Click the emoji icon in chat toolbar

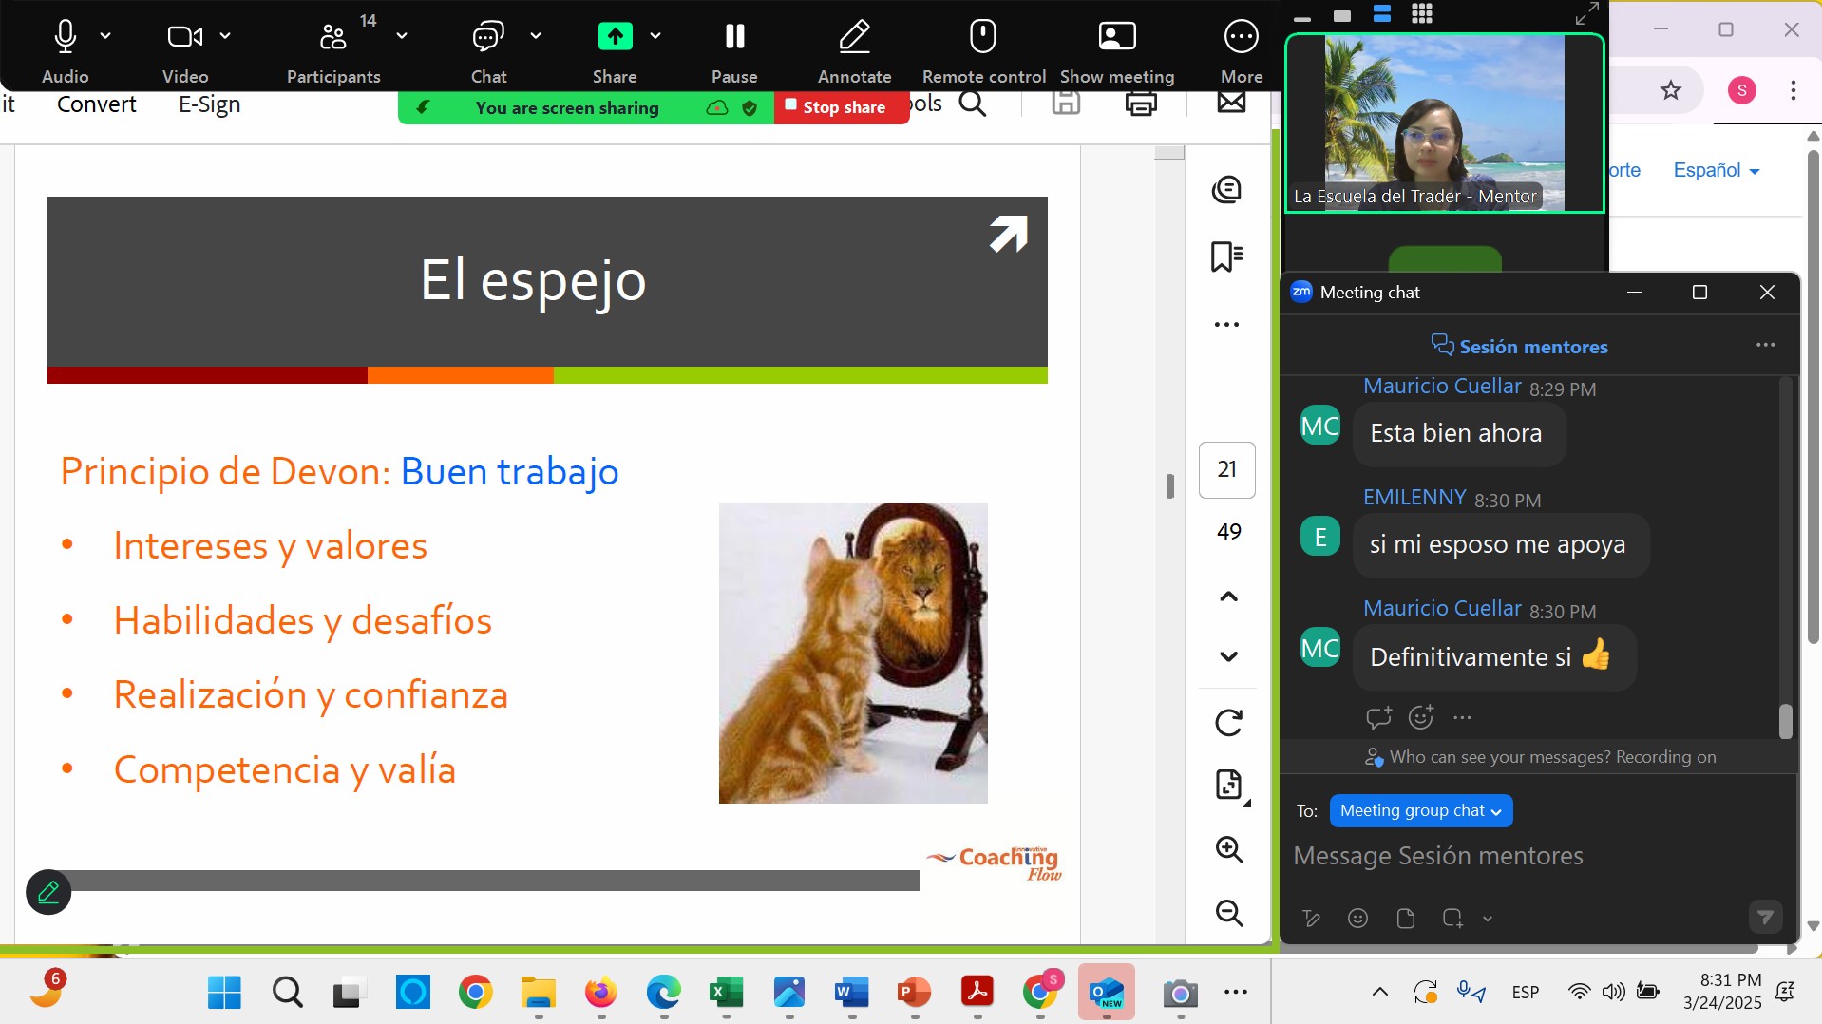pos(1357,918)
